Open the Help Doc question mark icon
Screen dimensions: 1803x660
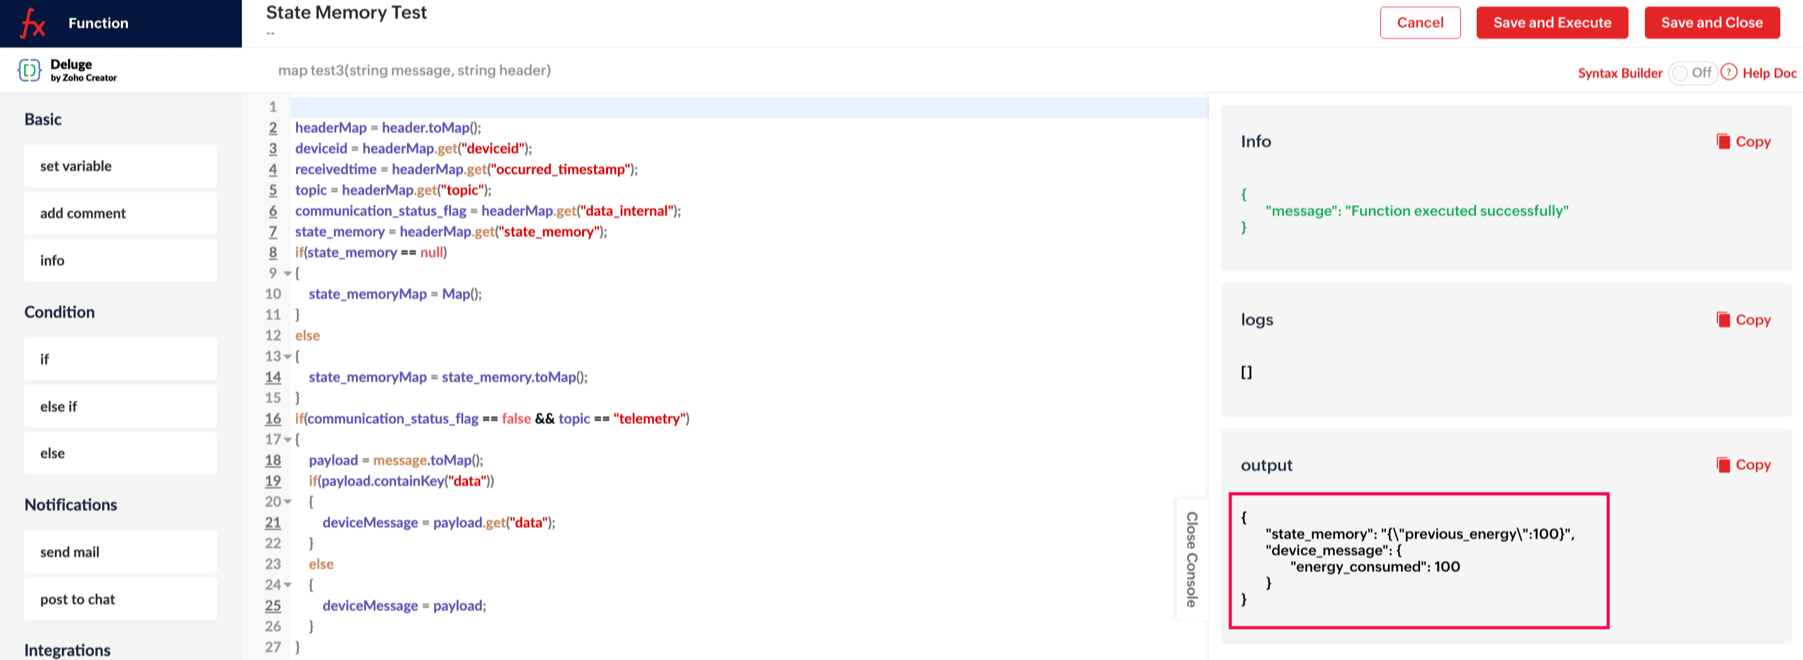(x=1729, y=72)
